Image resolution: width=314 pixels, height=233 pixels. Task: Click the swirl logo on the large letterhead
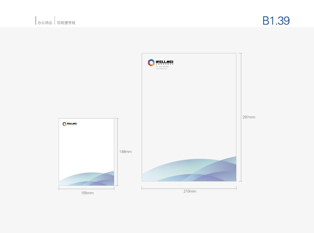coord(151,62)
